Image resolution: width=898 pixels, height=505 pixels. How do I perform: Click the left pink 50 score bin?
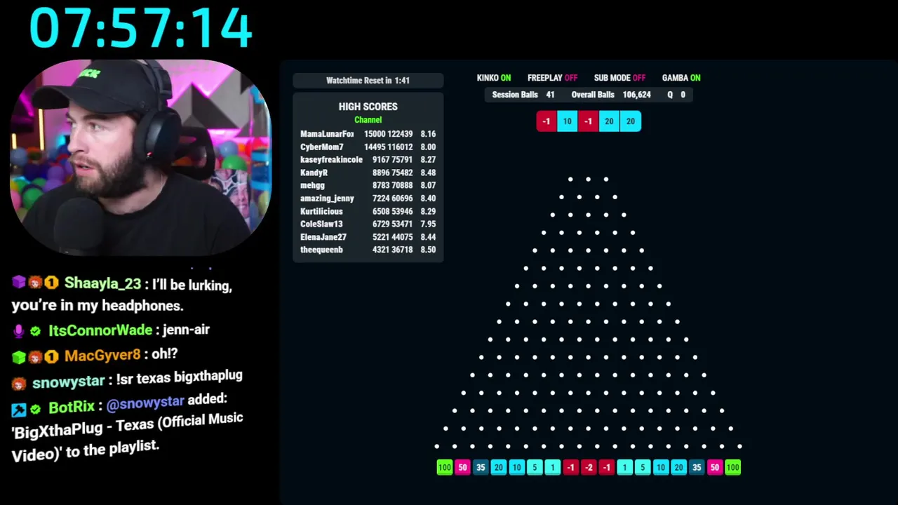point(462,467)
